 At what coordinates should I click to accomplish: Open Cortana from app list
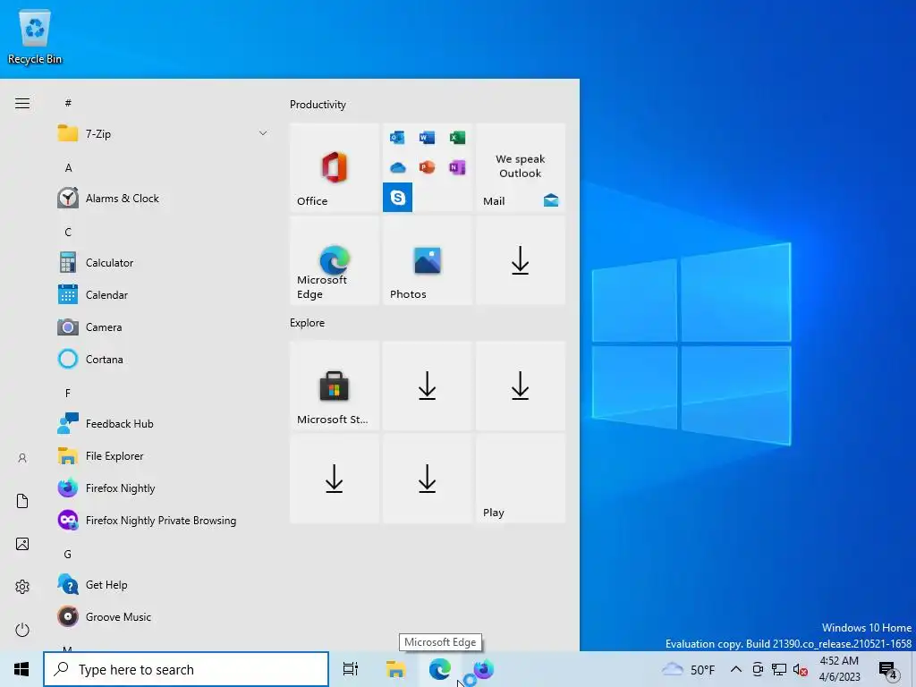(x=163, y=360)
